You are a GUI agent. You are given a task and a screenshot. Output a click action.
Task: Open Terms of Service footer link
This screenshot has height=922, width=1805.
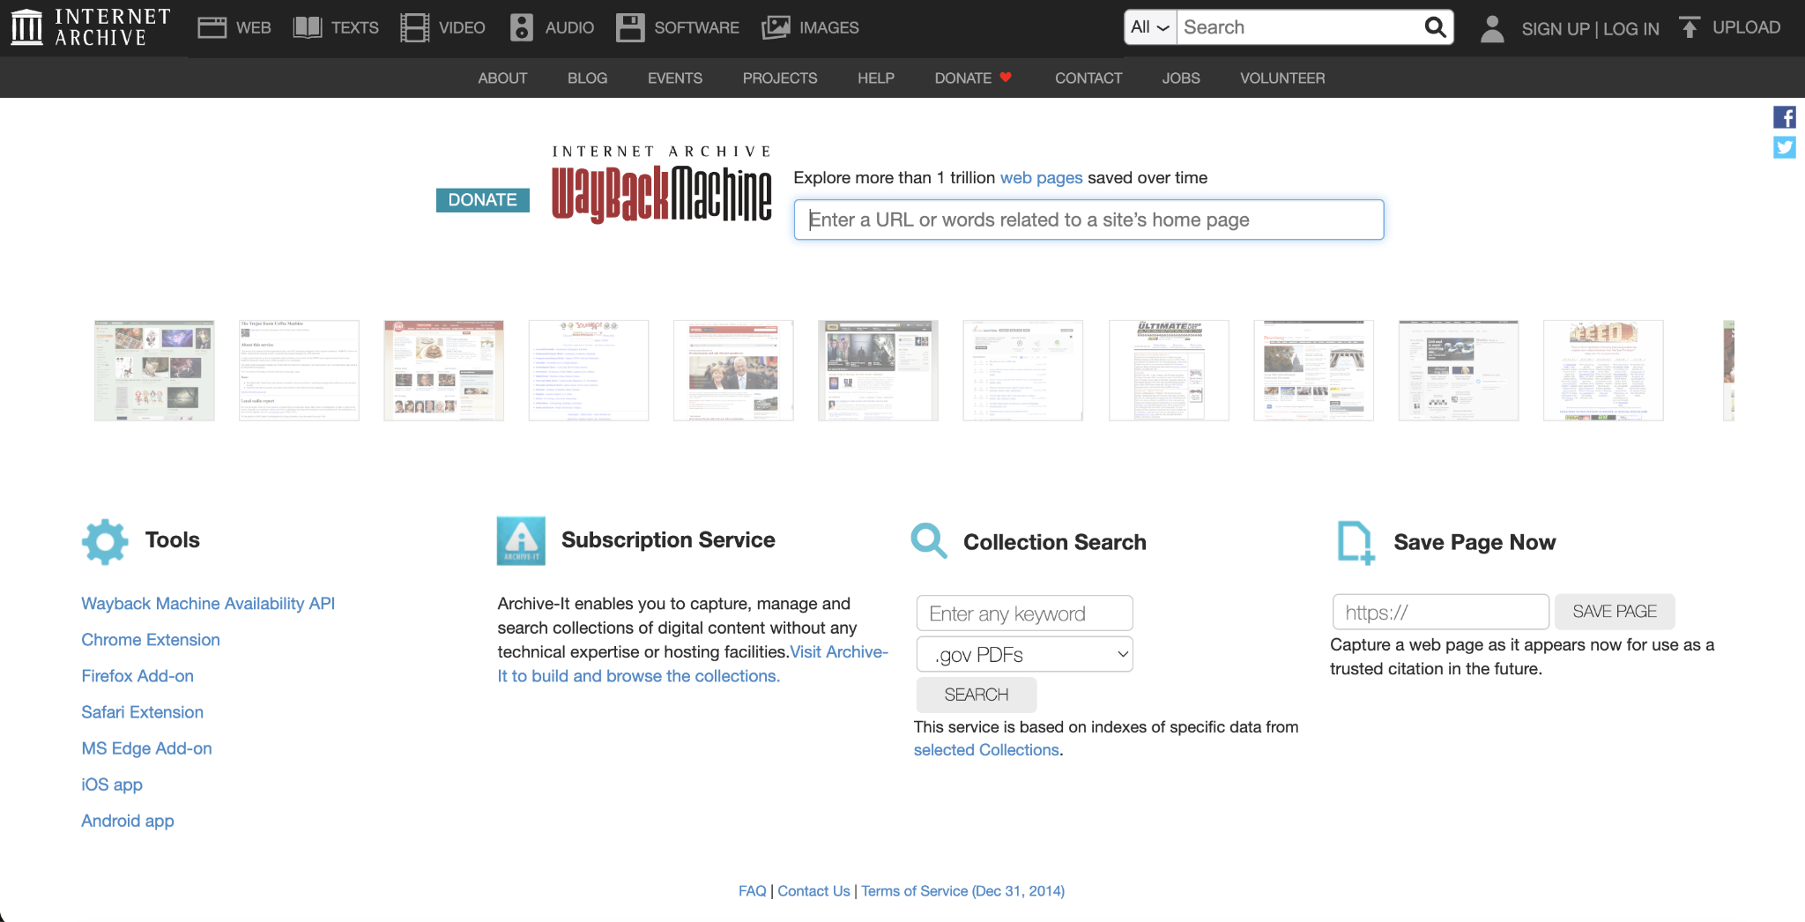point(962,891)
